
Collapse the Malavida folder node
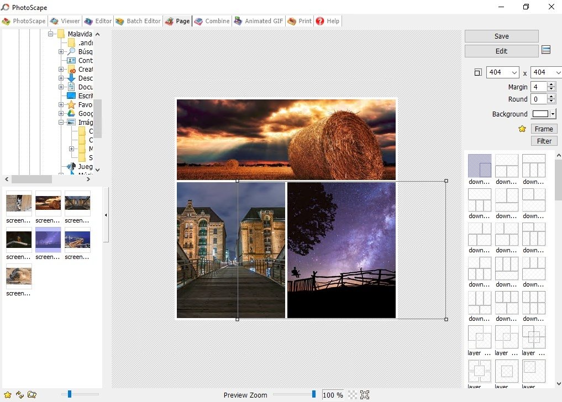[x=50, y=34]
